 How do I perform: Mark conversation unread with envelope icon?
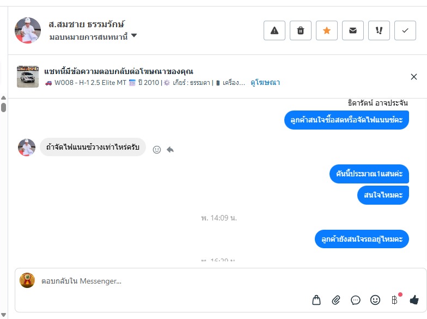pyautogui.click(x=353, y=30)
